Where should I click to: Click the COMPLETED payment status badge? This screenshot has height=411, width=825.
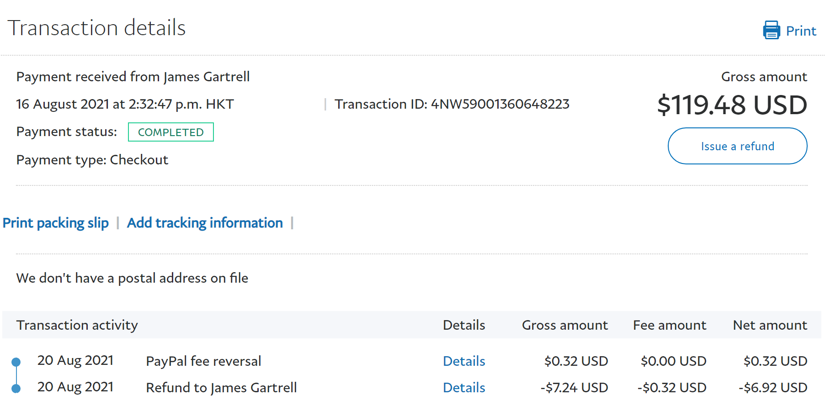(x=170, y=132)
